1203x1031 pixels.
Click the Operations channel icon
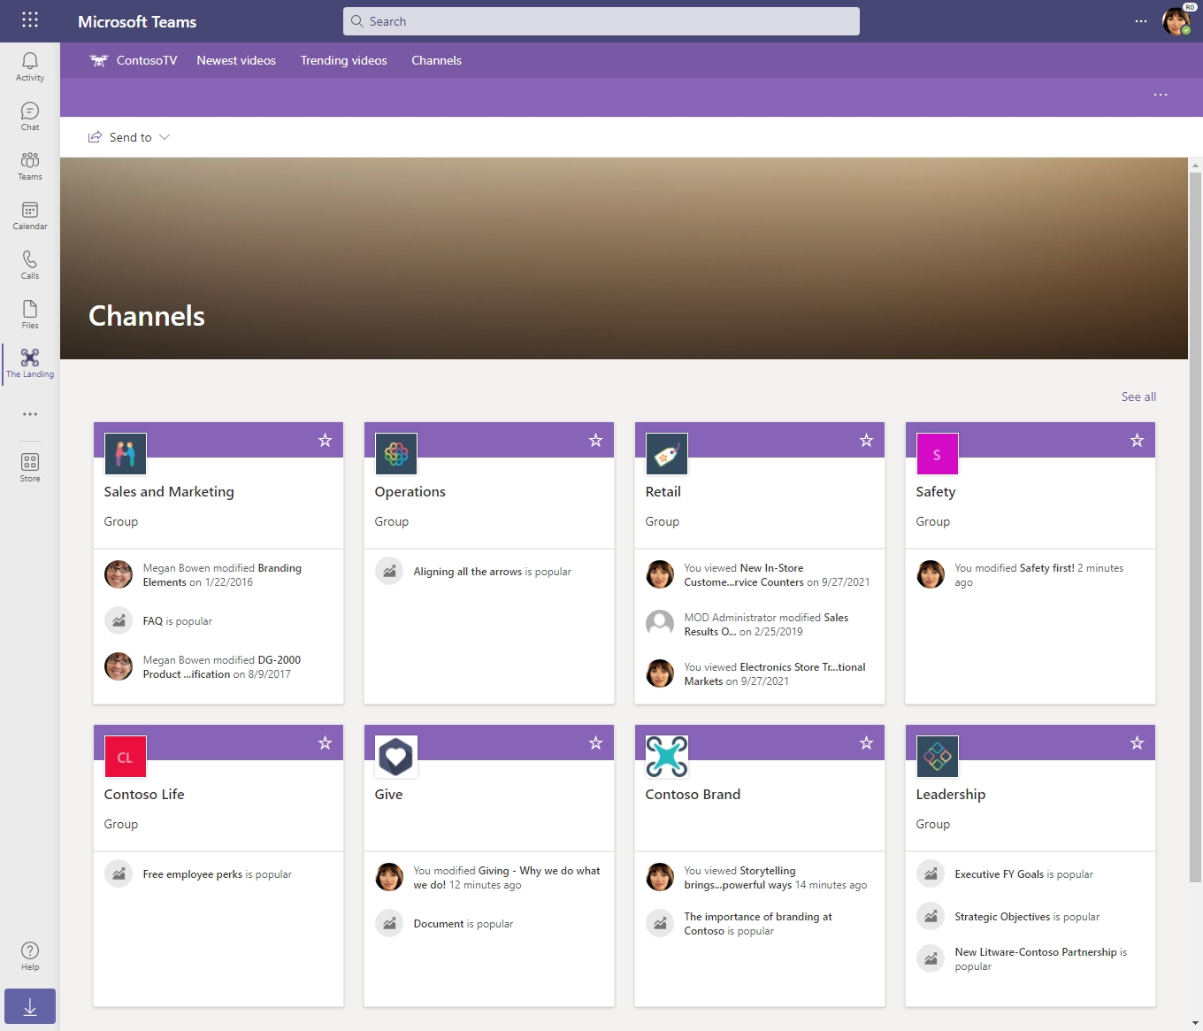click(396, 455)
